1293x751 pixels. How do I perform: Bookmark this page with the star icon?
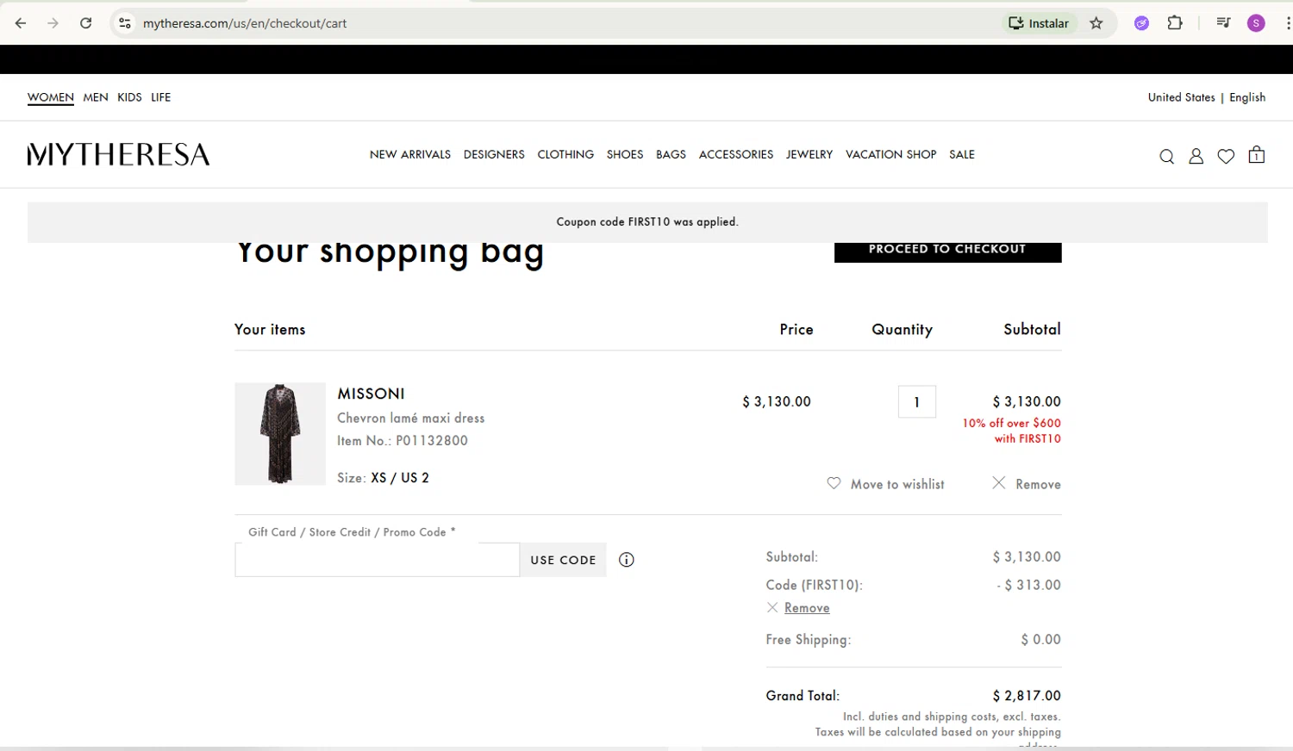coord(1096,23)
